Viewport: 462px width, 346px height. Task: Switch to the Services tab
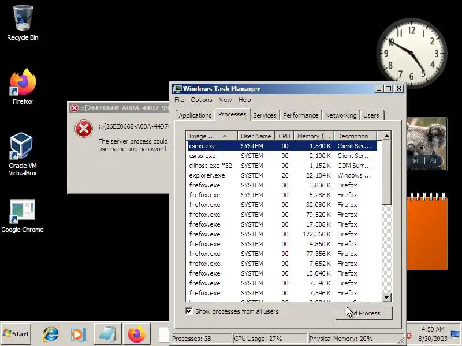click(x=264, y=115)
